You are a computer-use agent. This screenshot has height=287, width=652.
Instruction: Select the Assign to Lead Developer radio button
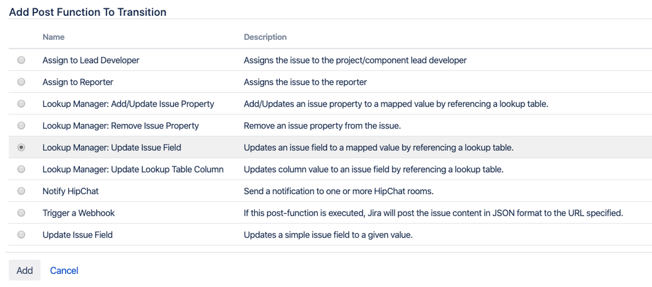(22, 60)
